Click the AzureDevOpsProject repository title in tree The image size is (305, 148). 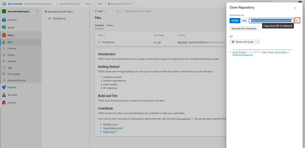click(x=60, y=11)
